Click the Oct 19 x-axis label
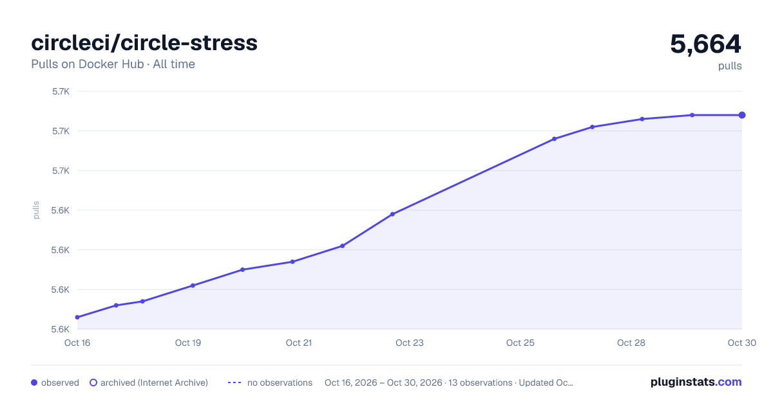The width and height of the screenshot is (773, 405). point(188,343)
